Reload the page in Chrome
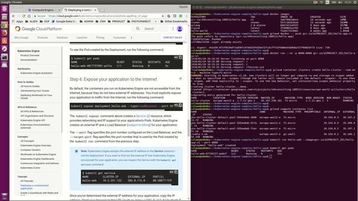 pyautogui.click(x=23, y=16)
